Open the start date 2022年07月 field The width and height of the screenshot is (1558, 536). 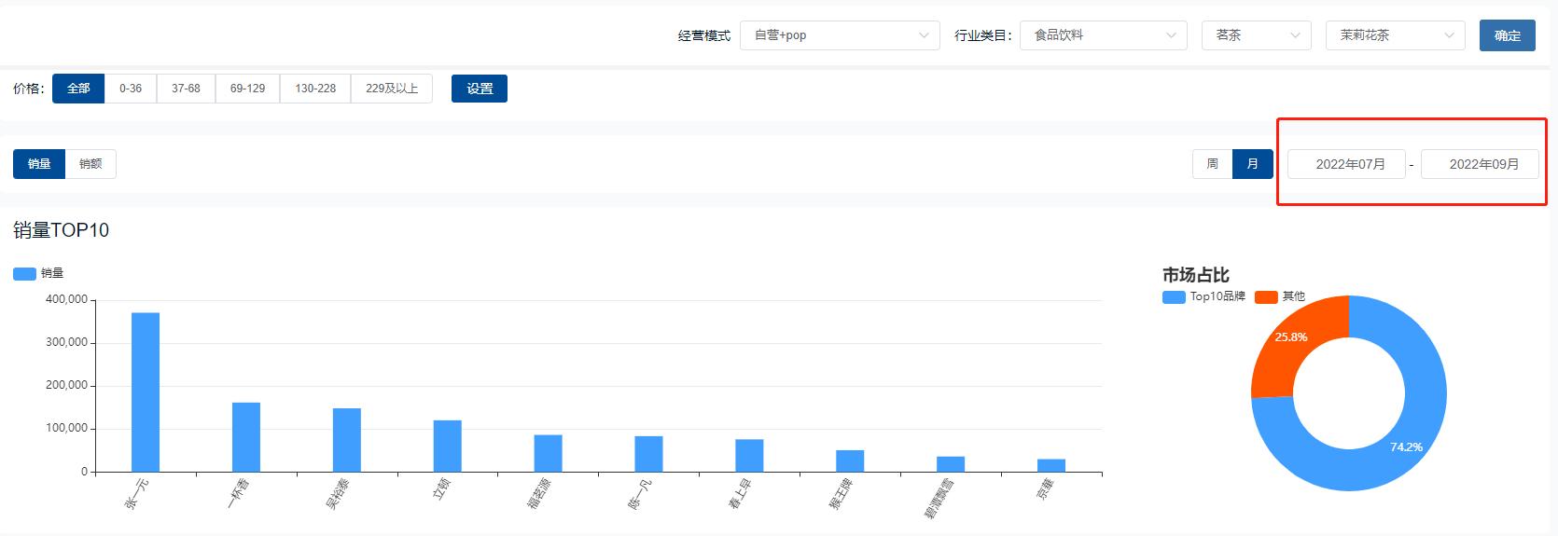pyautogui.click(x=1346, y=164)
